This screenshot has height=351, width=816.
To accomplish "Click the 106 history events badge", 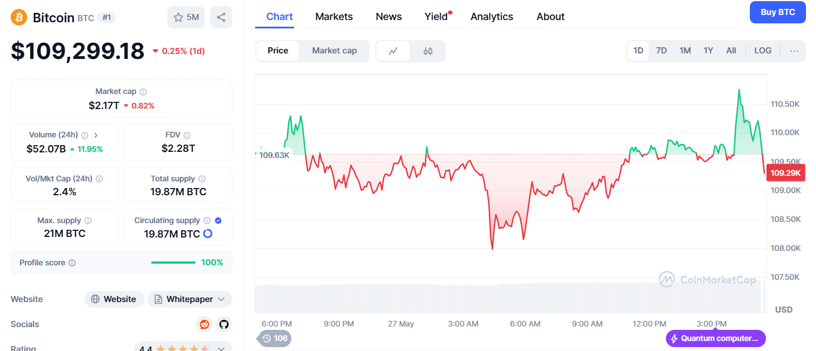I will (275, 338).
